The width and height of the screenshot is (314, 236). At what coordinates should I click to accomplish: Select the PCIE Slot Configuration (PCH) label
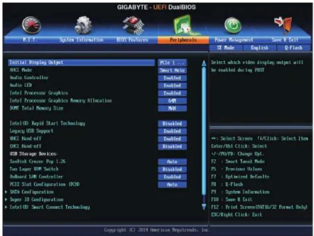44,184
